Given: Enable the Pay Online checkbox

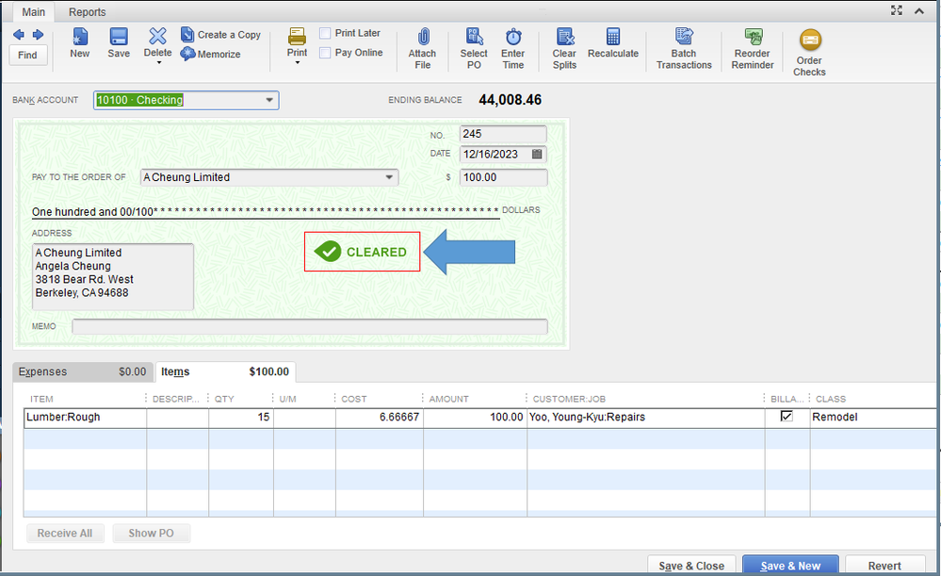Looking at the screenshot, I should pos(325,52).
